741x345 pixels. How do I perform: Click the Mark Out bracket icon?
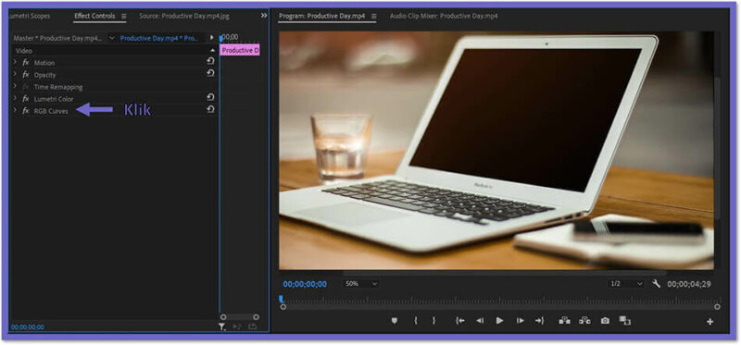pos(433,320)
